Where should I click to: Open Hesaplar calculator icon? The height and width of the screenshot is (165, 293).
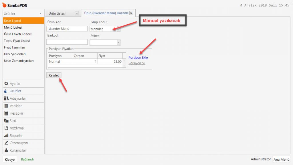pyautogui.click(x=6, y=113)
